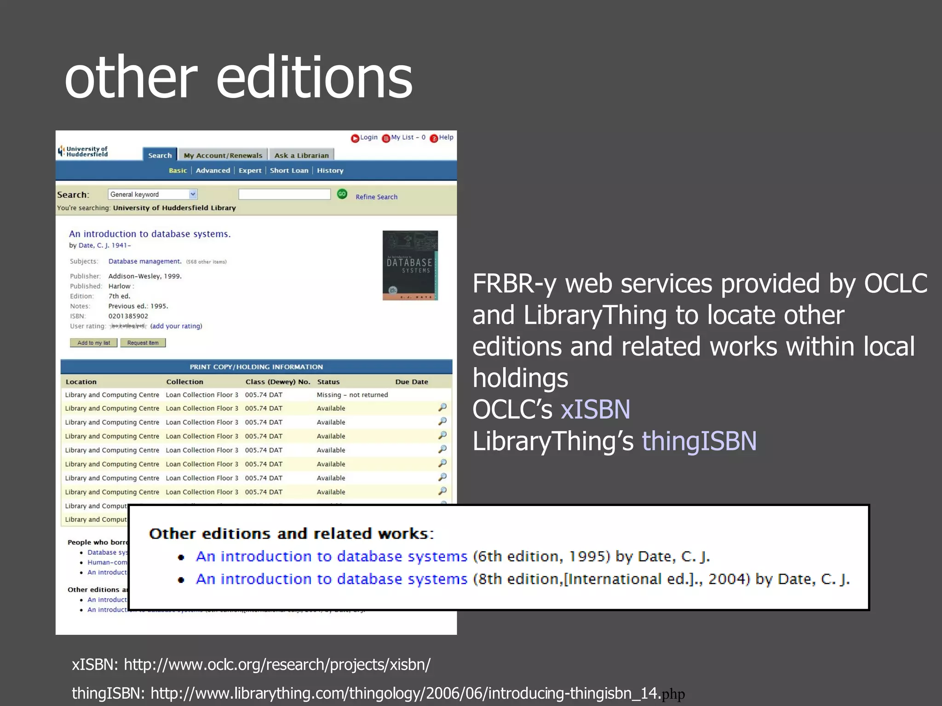
Task: Click magnifier icon in third Available row
Action: (442, 435)
